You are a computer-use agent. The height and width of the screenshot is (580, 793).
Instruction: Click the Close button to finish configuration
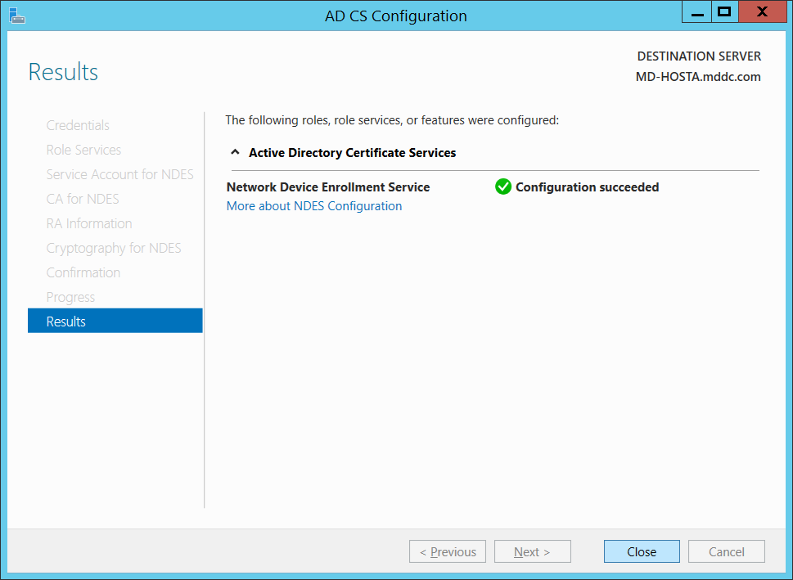click(642, 551)
